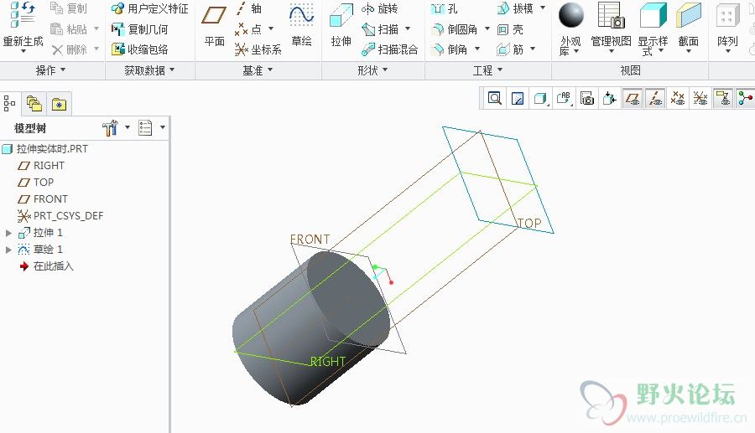755x433 pixels.
Task: Open the Operations (操作) group dropdown
Action: 50,70
